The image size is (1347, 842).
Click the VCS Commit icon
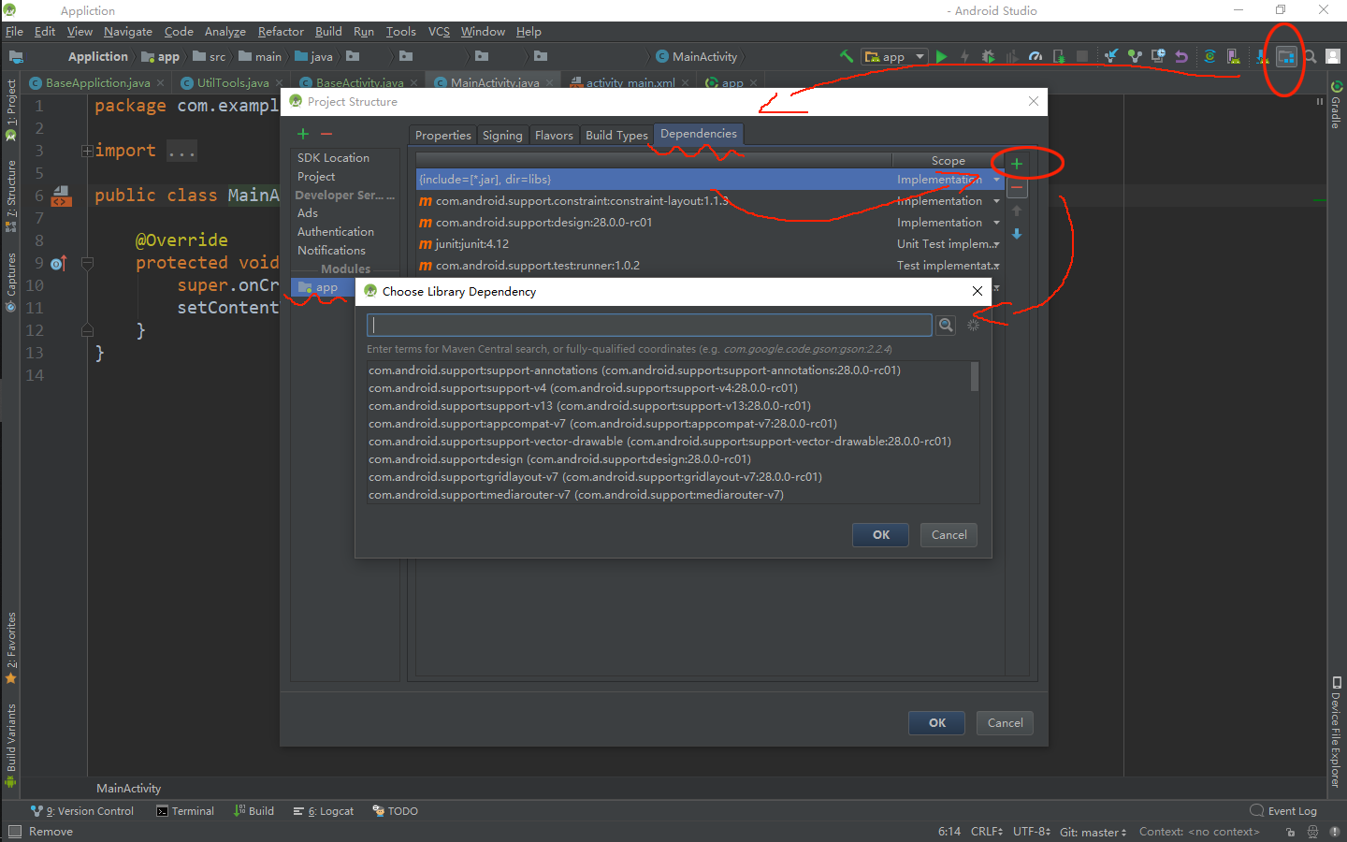coord(1135,56)
